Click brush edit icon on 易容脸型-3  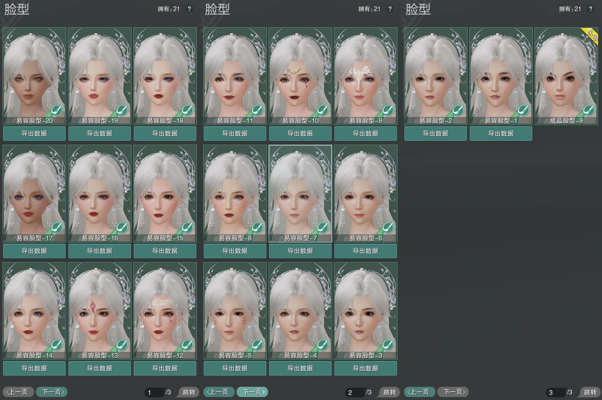click(388, 345)
